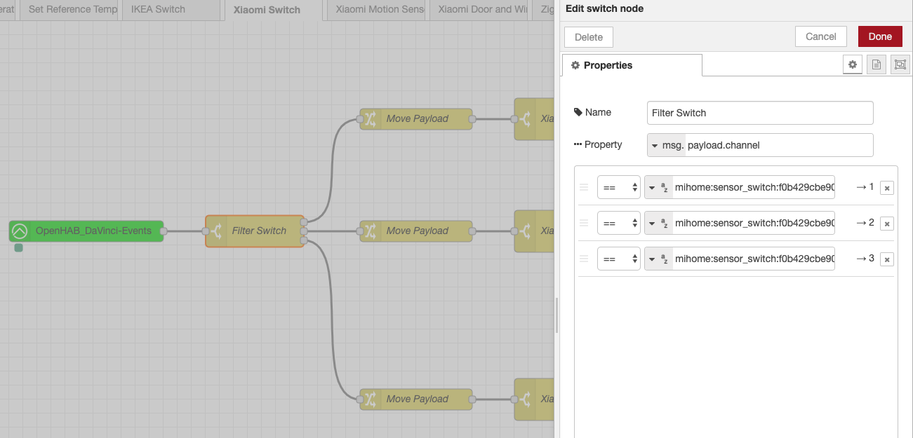This screenshot has width=913, height=438.
Task: Open the node appearance icon
Action: (x=900, y=64)
